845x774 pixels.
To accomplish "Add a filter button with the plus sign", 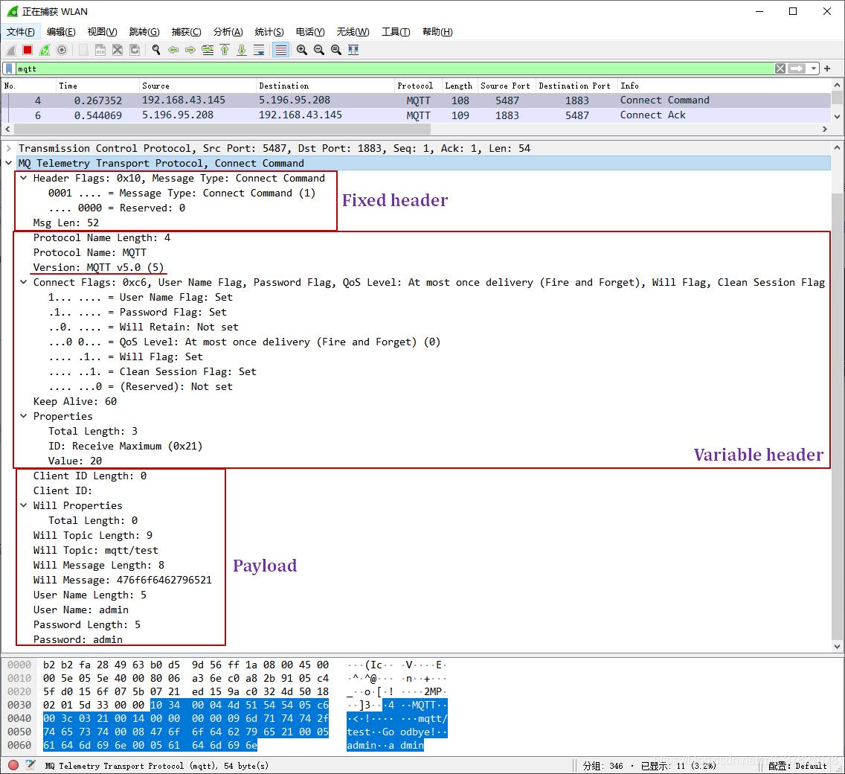I will 827,68.
